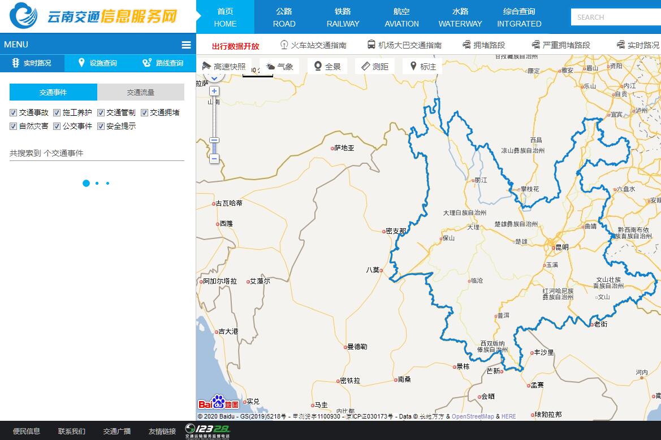Expand the map pan control arrow
This screenshot has width=661, height=440.
214,78
